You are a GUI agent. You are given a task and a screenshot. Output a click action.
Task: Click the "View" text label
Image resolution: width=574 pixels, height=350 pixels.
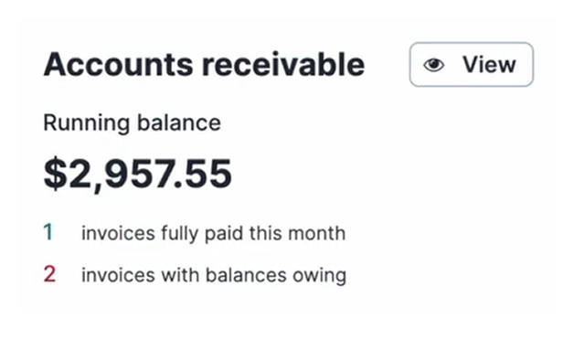coord(489,65)
